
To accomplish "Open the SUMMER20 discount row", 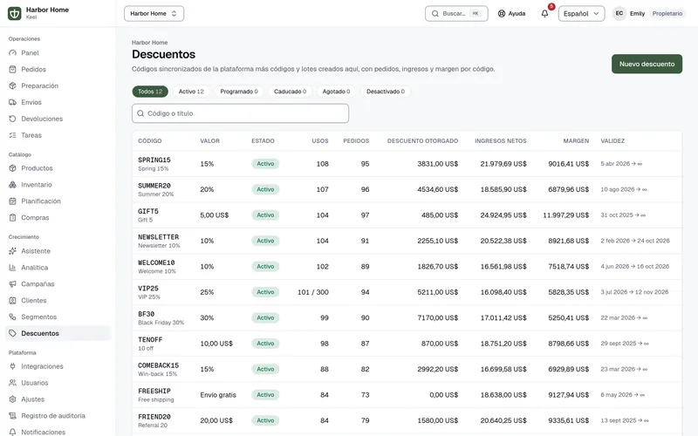I will click(407, 189).
